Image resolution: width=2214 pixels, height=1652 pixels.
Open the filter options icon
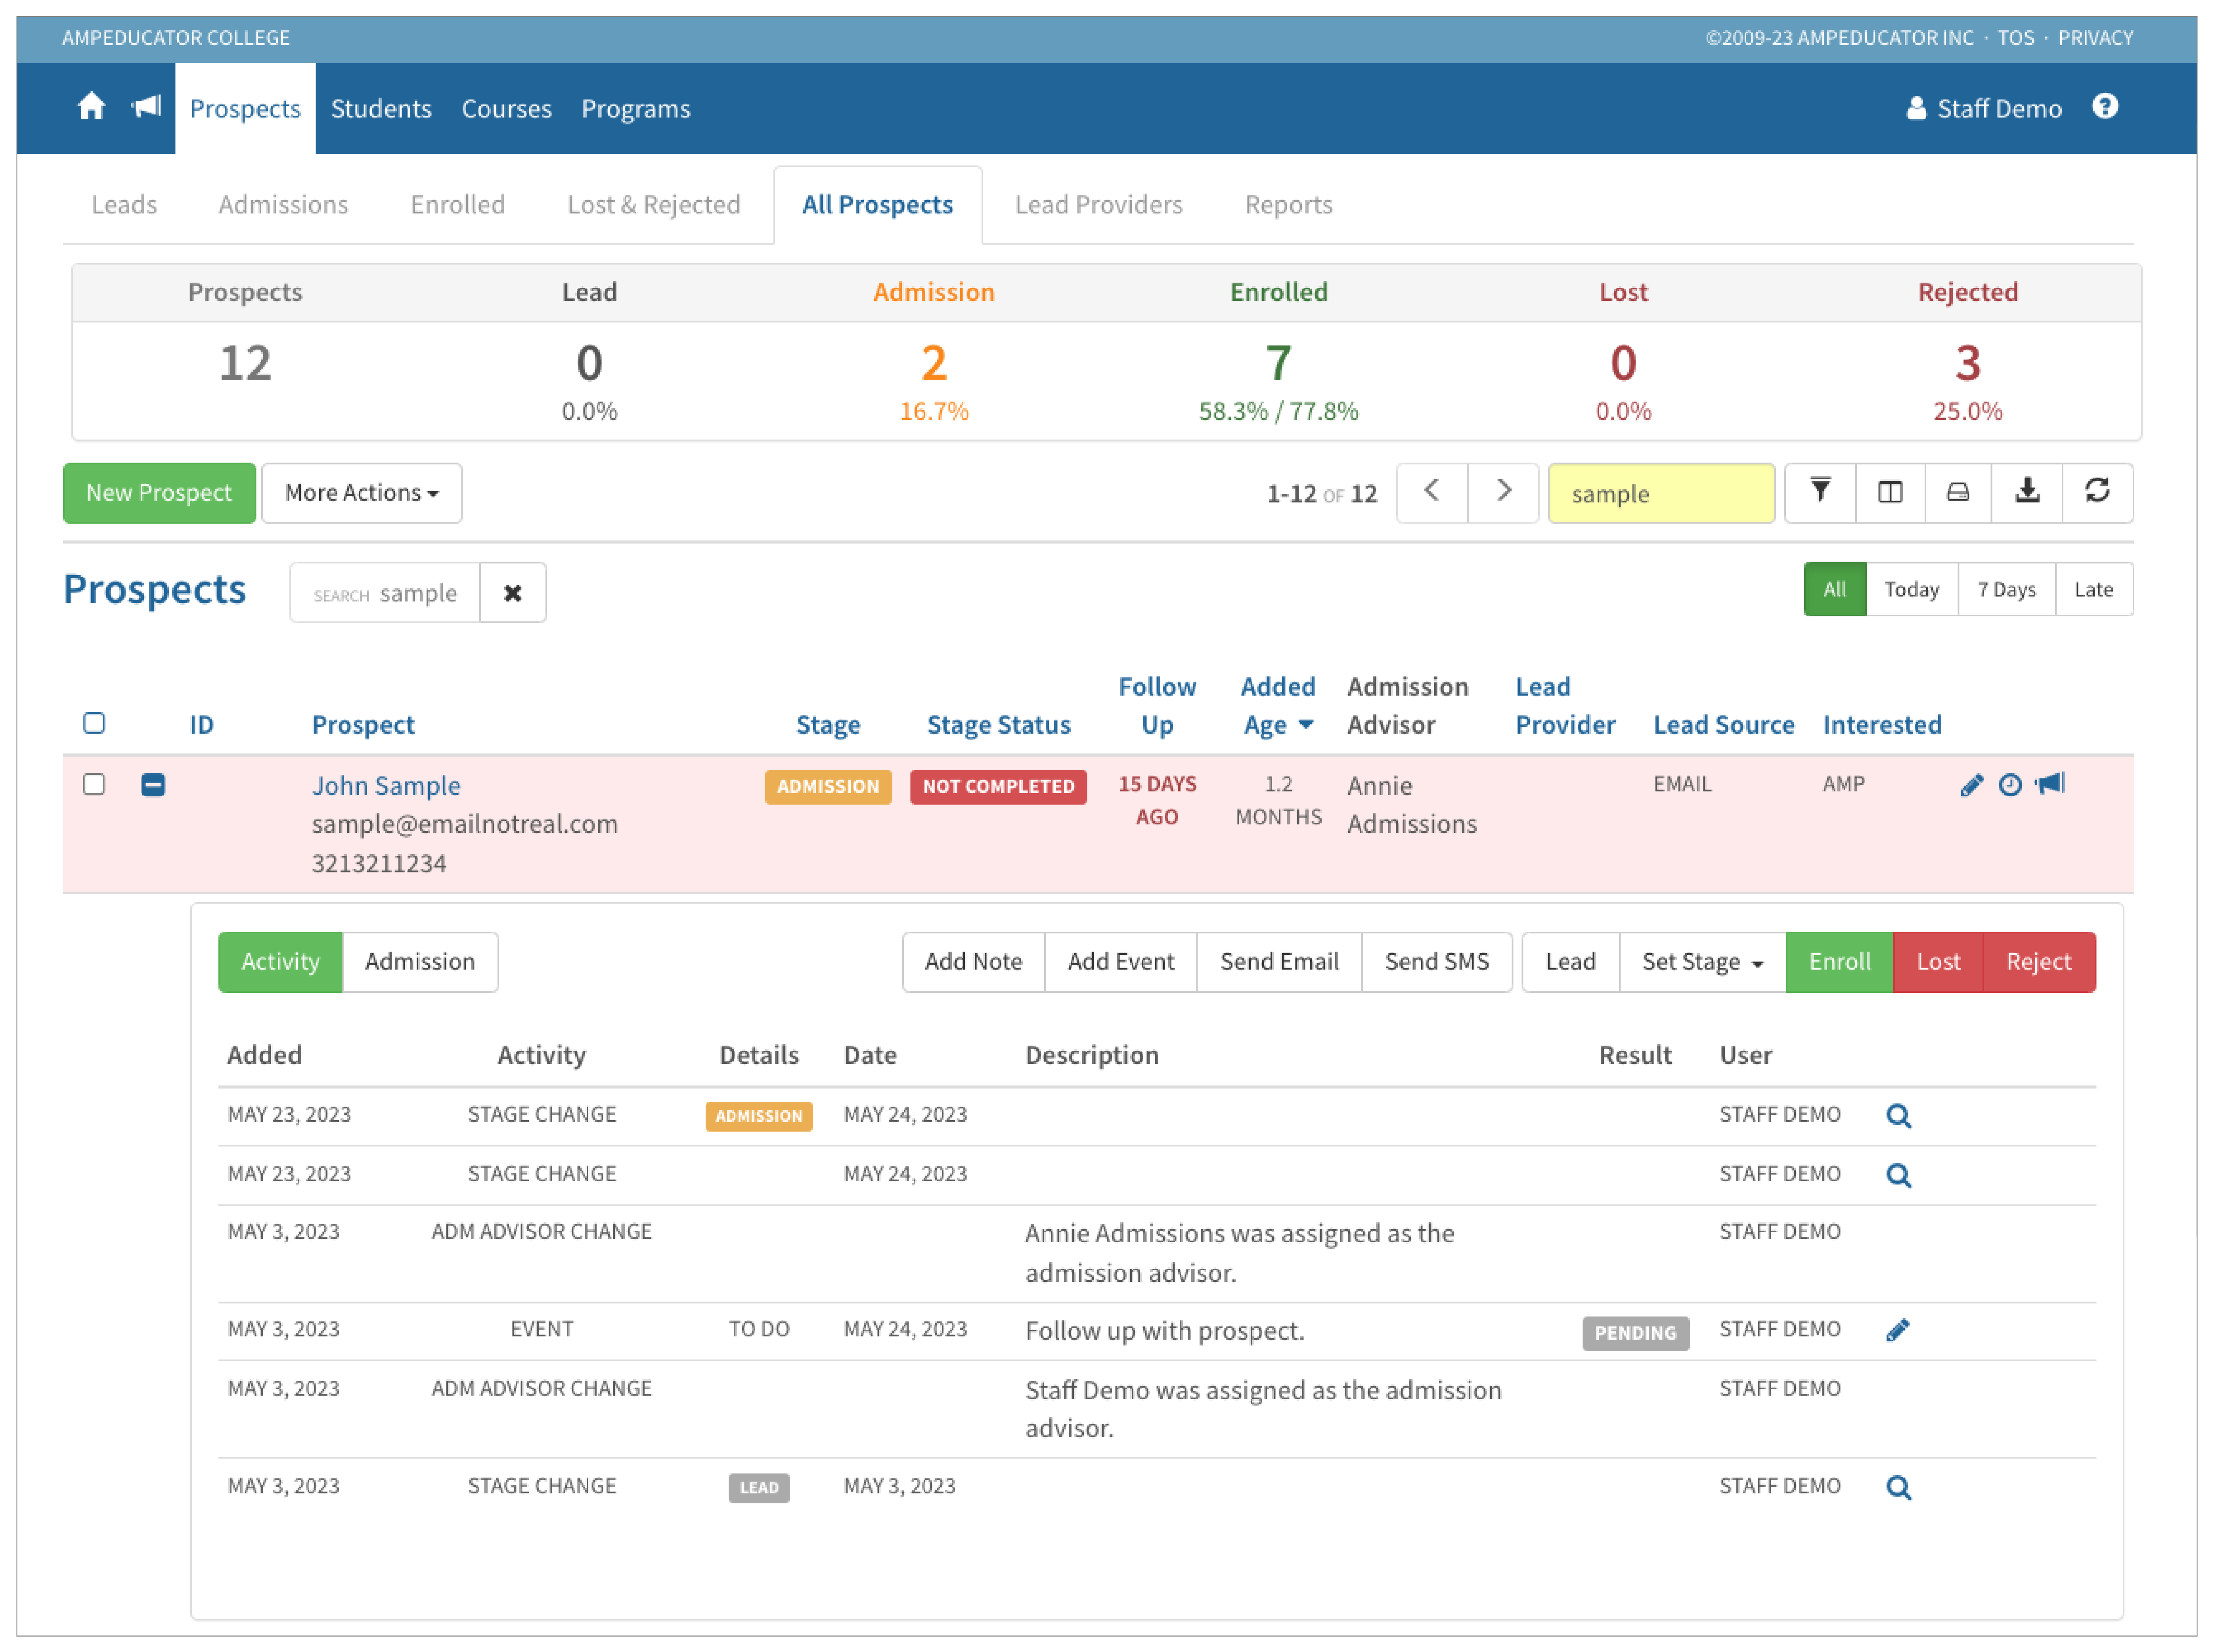pos(1820,492)
